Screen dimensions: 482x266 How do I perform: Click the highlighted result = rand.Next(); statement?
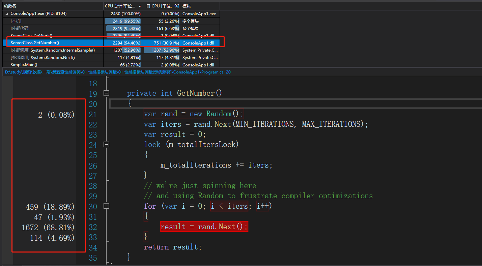(x=204, y=227)
